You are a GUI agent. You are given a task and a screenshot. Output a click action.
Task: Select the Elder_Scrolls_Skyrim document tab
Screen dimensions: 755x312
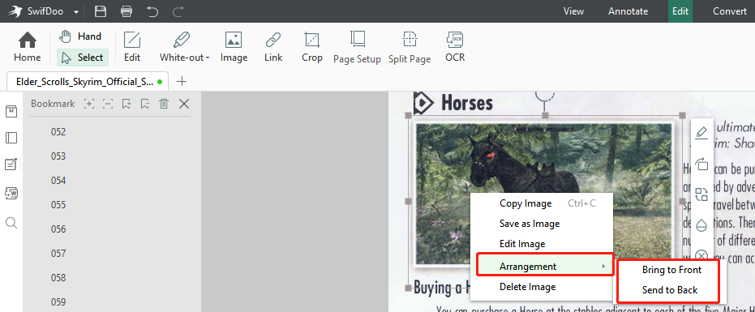(88, 81)
